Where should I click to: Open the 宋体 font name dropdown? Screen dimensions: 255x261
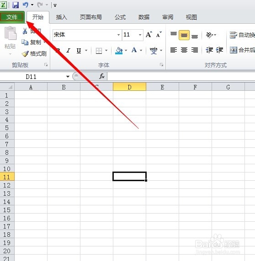[x=118, y=35]
